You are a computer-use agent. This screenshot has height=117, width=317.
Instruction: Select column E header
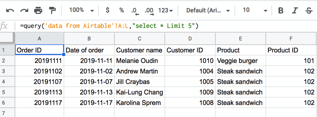point(240,39)
